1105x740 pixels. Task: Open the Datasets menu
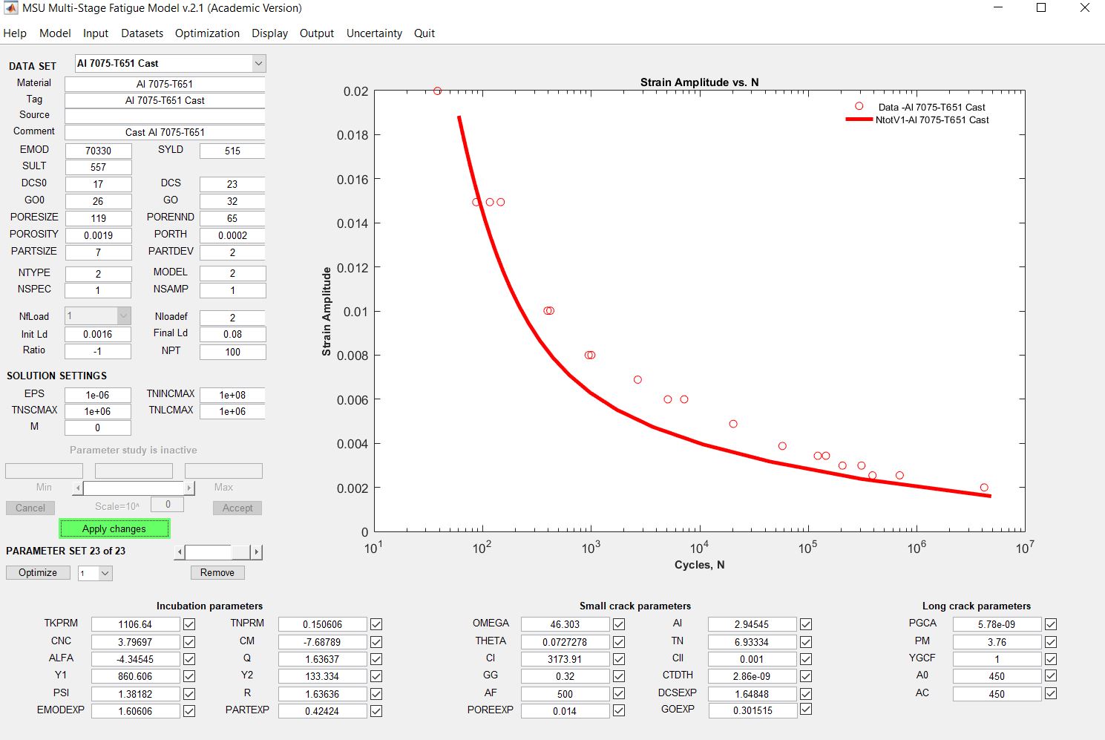click(142, 33)
